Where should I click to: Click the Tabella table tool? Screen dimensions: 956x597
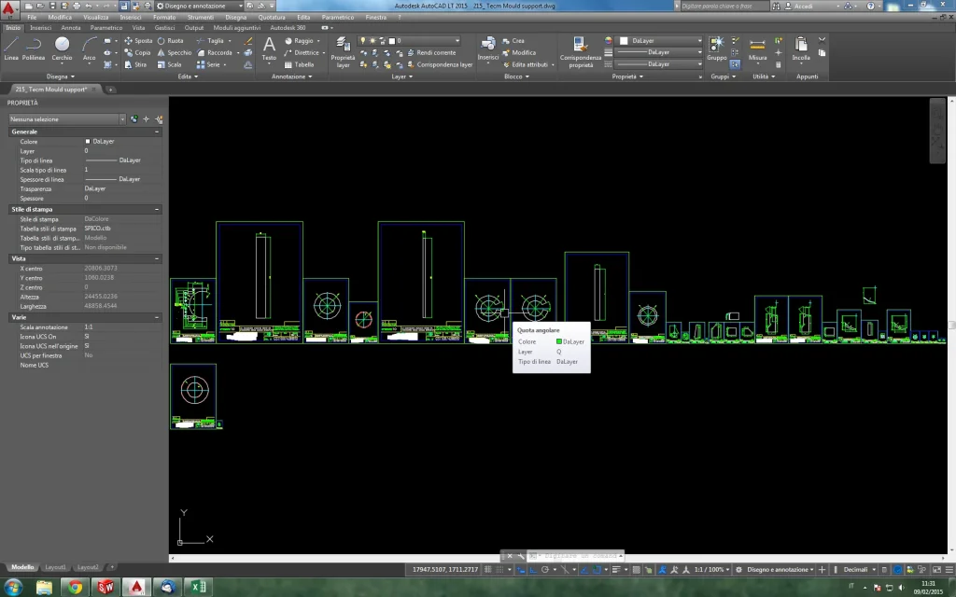300,64
